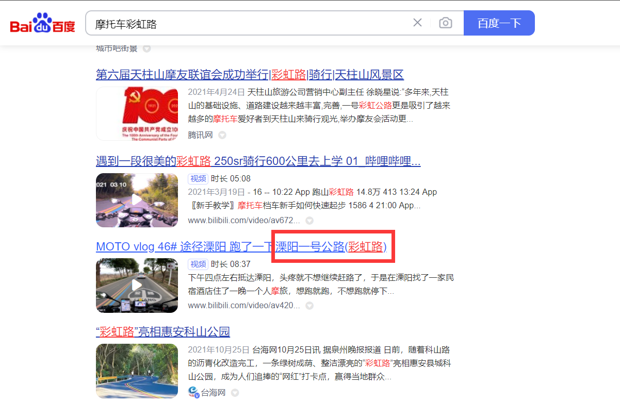Screen dimensions: 620x402
Task: Click the 时长 05:08 duration text
Action: pos(231,179)
